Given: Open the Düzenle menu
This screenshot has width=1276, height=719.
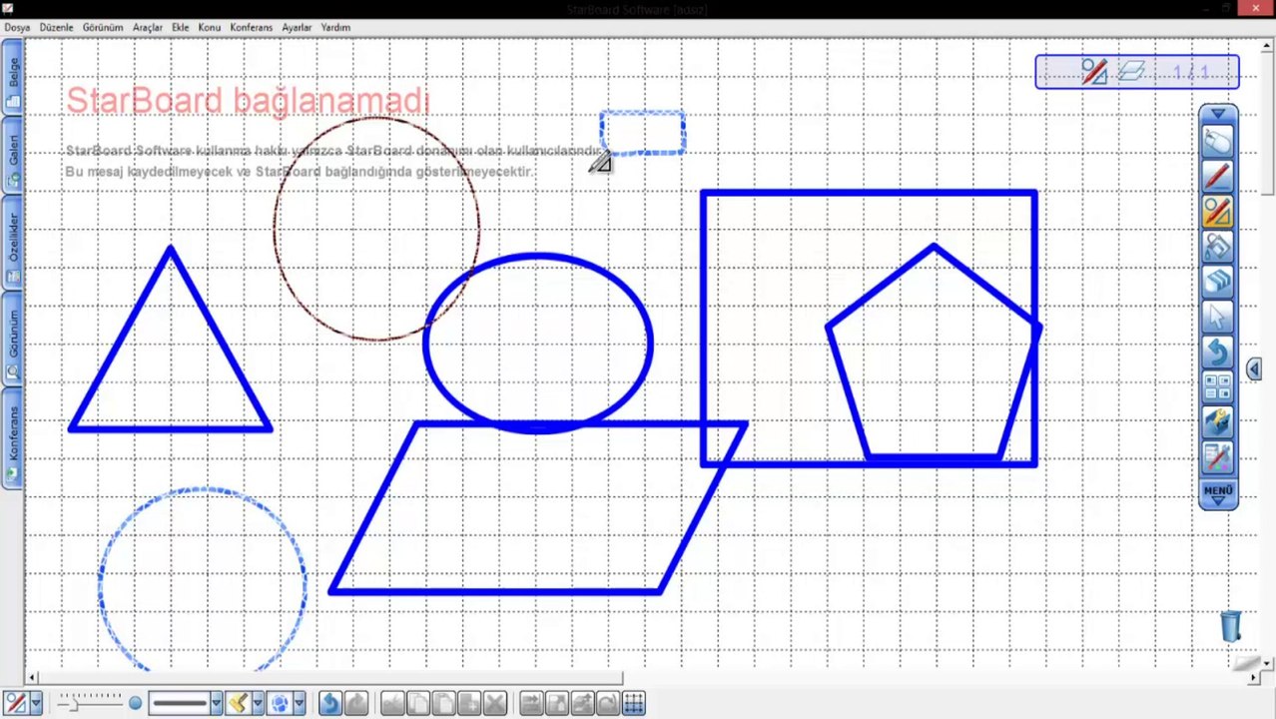Looking at the screenshot, I should tap(57, 27).
